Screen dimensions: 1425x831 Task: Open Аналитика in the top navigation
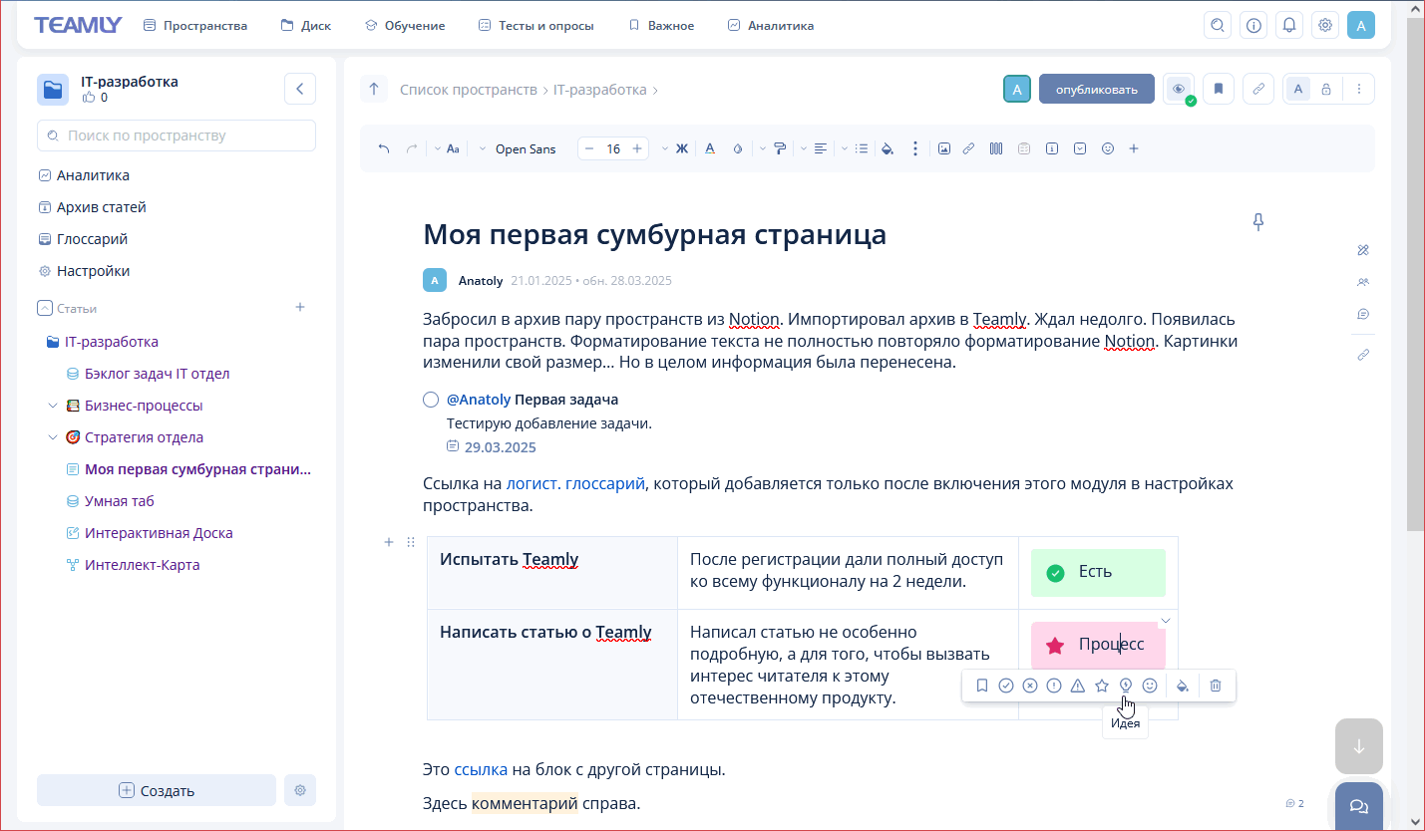point(771,26)
